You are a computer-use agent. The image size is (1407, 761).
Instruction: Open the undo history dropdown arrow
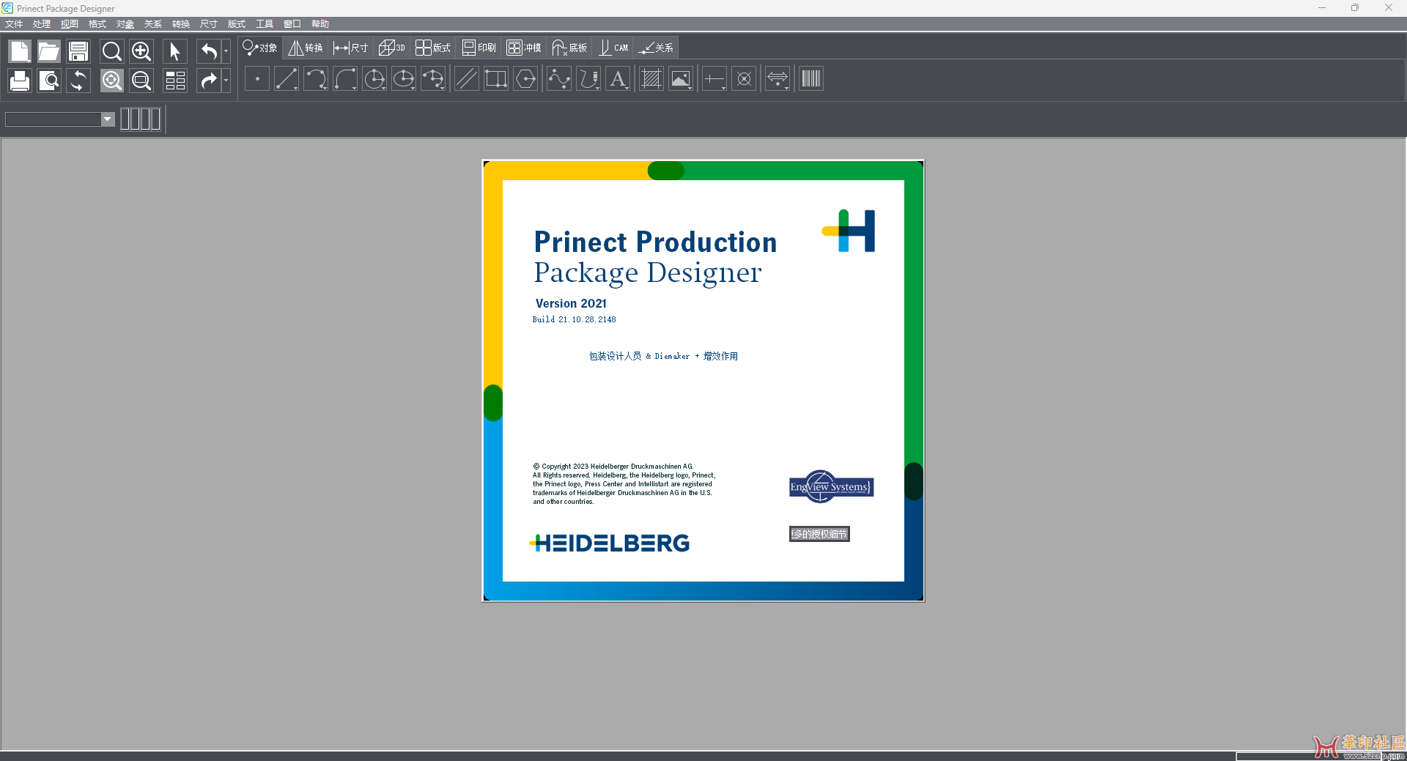coord(226,51)
